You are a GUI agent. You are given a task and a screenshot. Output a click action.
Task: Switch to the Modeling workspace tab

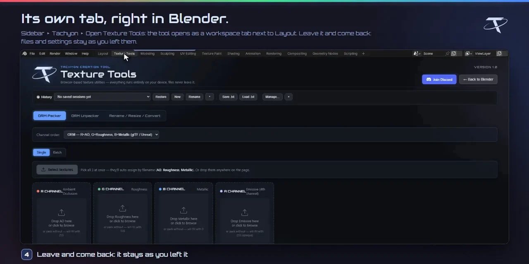[148, 54]
